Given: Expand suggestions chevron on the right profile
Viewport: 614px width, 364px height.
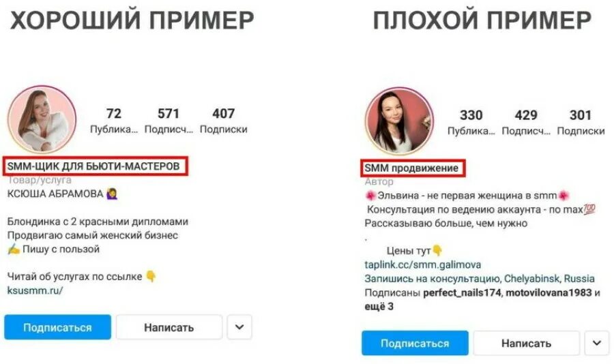Looking at the screenshot, I should pyautogui.click(x=597, y=344).
